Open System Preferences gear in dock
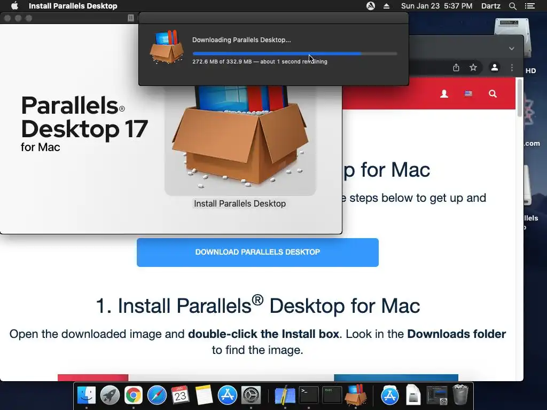This screenshot has height=410, width=547. click(251, 395)
